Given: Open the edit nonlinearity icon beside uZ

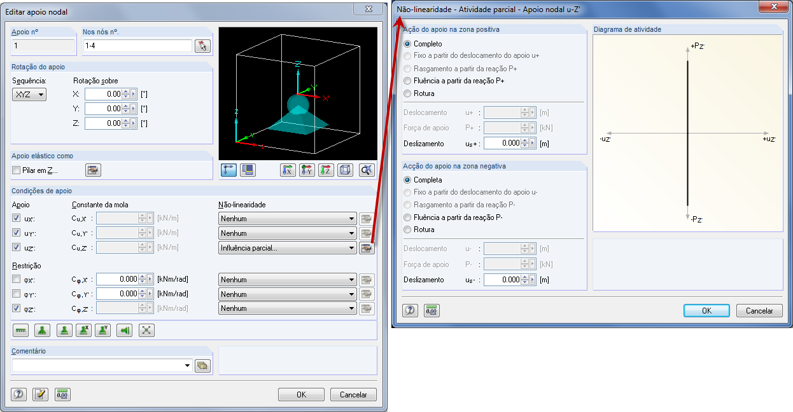Looking at the screenshot, I should (x=367, y=248).
